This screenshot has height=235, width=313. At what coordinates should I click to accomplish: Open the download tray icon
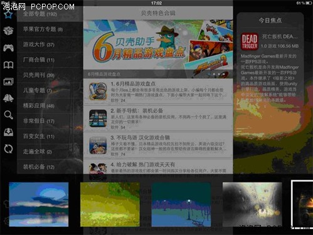pyautogui.click(x=8, y=132)
